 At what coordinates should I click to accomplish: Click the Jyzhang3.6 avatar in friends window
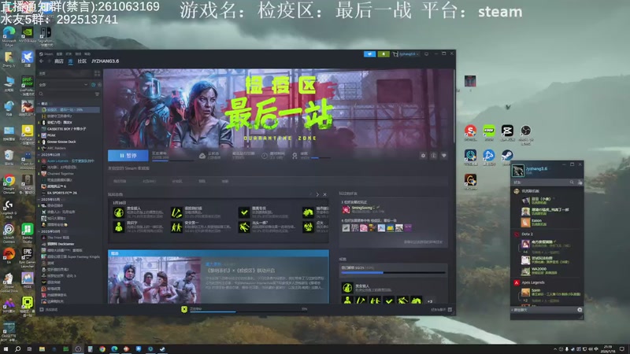[518, 171]
